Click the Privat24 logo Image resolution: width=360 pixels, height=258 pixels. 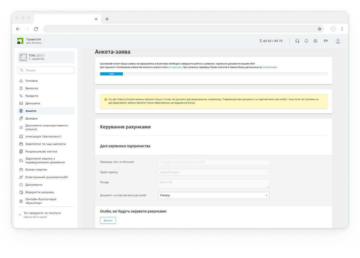(x=20, y=41)
